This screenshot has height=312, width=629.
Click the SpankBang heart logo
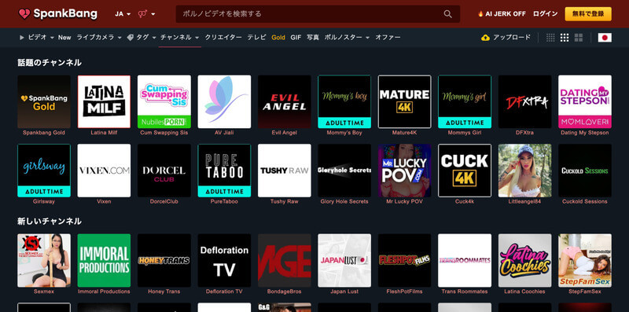[24, 13]
